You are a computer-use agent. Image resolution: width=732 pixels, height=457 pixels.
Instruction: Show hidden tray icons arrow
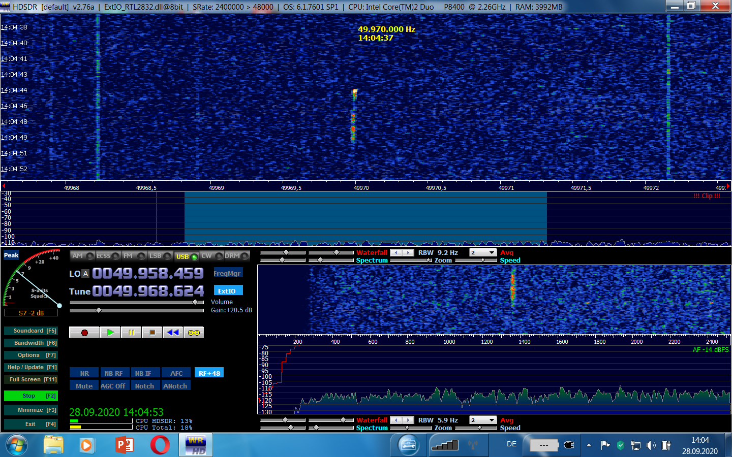click(x=589, y=445)
